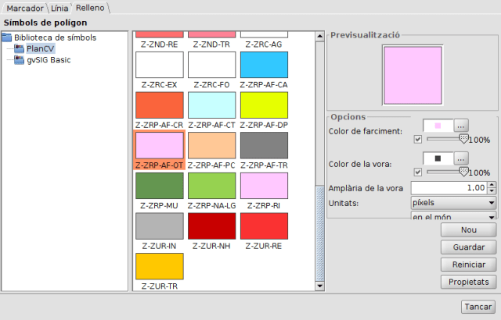The image size is (501, 320).
Task: Switch to the Línia tab
Action: tap(59, 8)
